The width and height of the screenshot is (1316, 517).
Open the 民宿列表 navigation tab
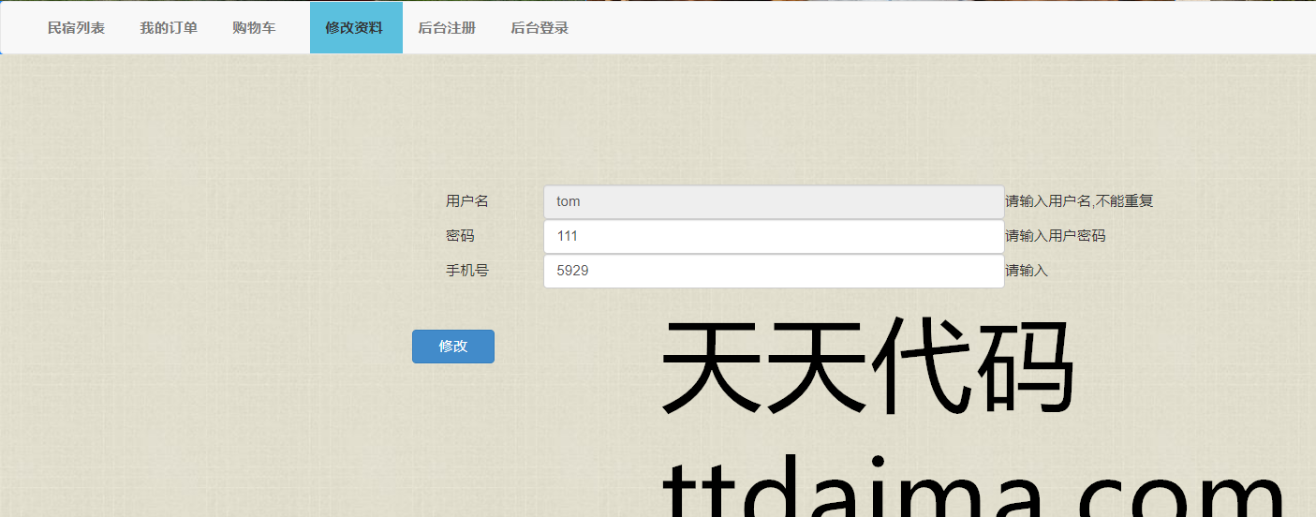(x=76, y=28)
